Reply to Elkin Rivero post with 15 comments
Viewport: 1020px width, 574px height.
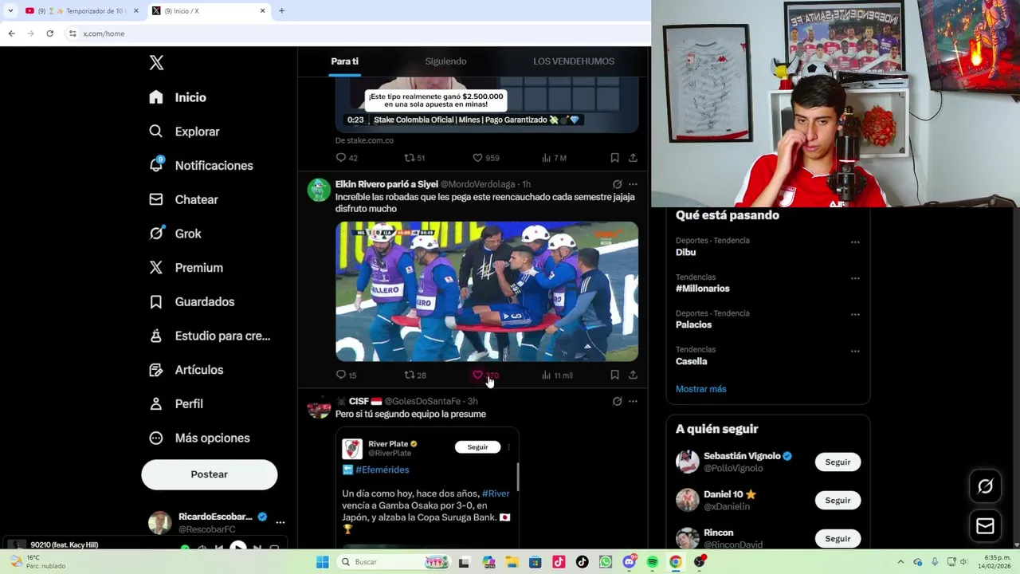[x=347, y=375]
